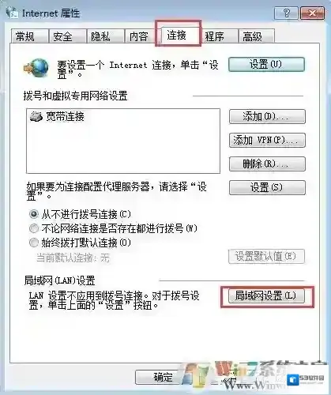Click the Internet 属性 title bar icon

tap(12, 13)
